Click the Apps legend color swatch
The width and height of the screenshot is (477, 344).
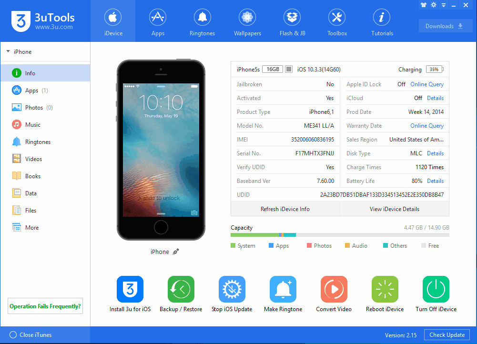point(271,245)
